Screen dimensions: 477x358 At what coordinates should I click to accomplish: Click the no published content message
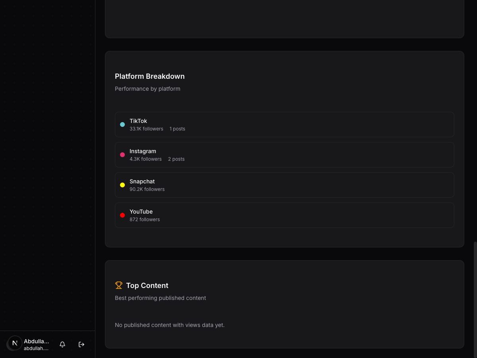coord(170,325)
